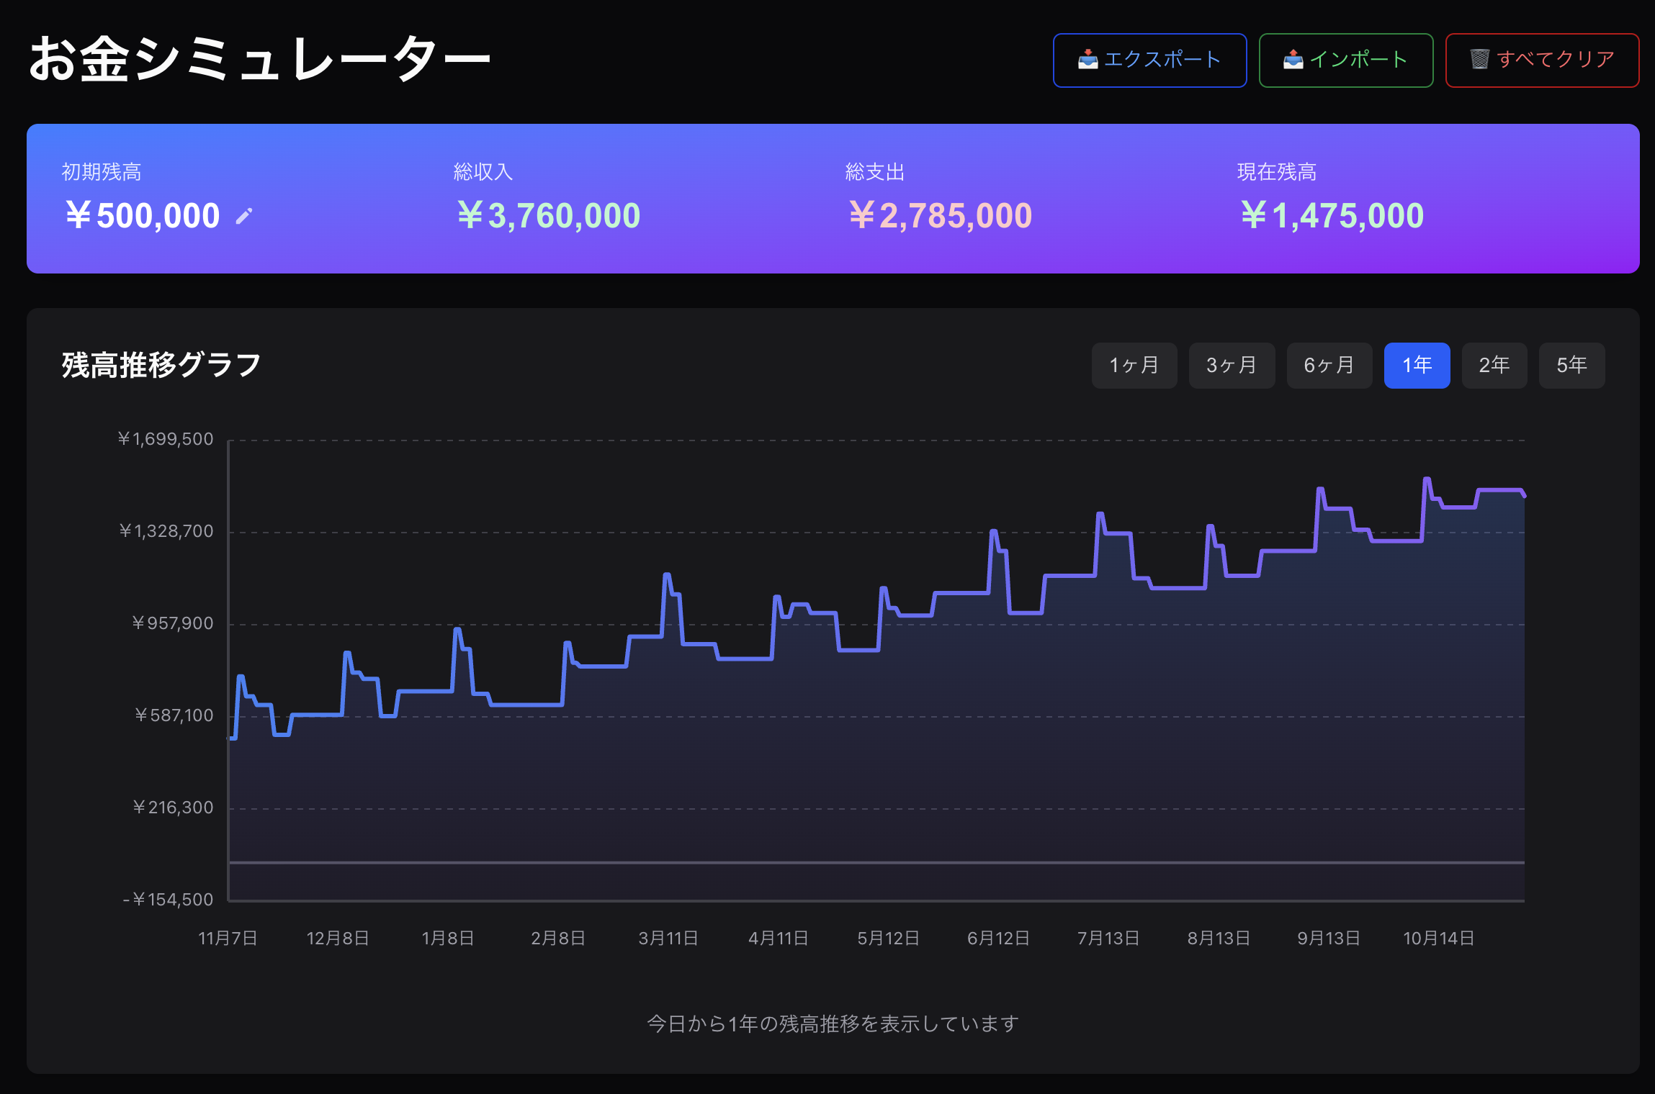
Task: Click the エクスポート export button
Action: click(1149, 60)
